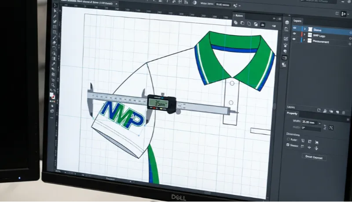
Task: Click the Unite shape-mode icon in Rulers panel
Action: point(236,23)
